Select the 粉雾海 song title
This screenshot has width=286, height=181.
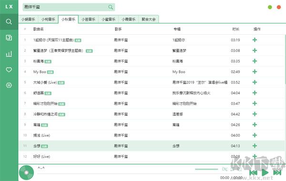(x=39, y=61)
